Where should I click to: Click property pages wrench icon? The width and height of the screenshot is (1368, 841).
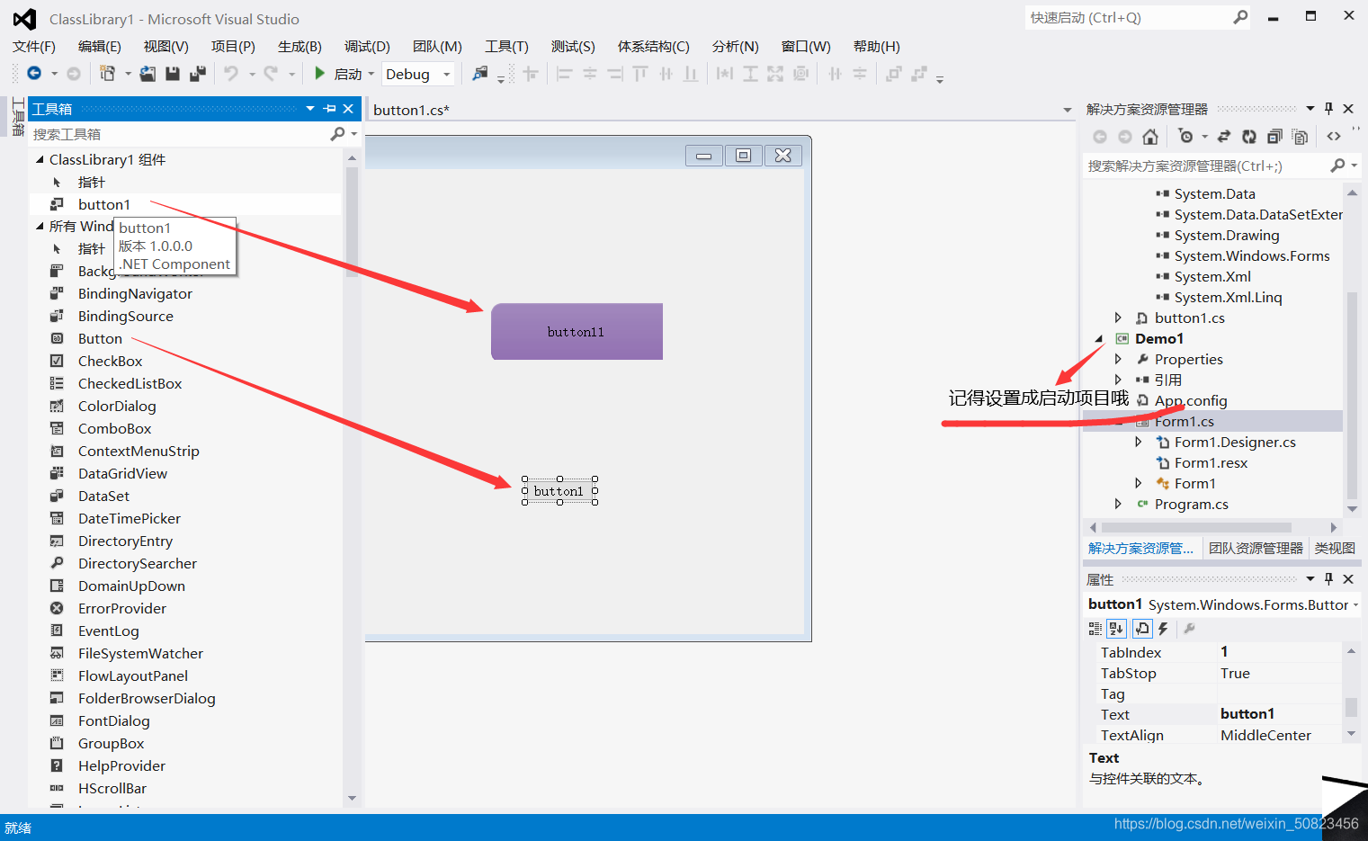tap(1189, 629)
